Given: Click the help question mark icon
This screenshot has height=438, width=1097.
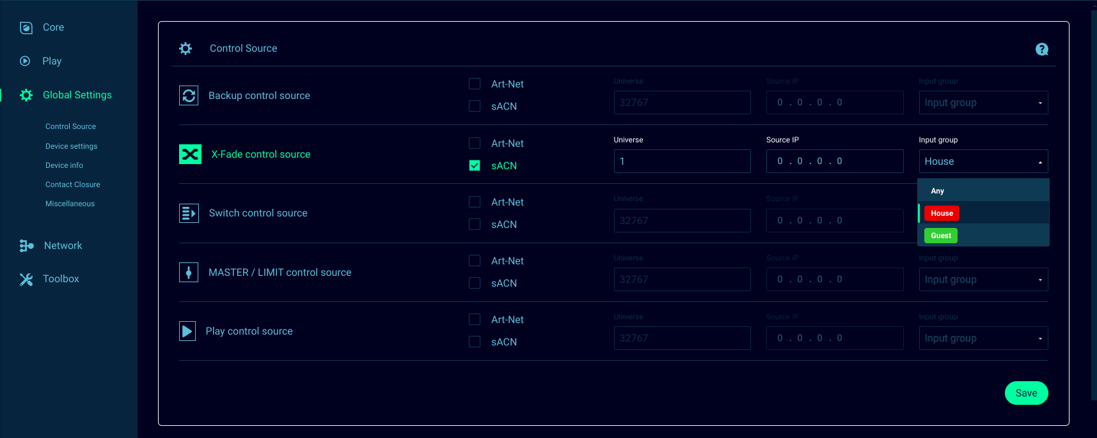Looking at the screenshot, I should coord(1041,49).
